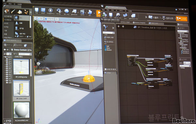This screenshot has width=196, height=124.
Task: Click the Find in blueprint magnifier icon
Action: coord(118,15)
